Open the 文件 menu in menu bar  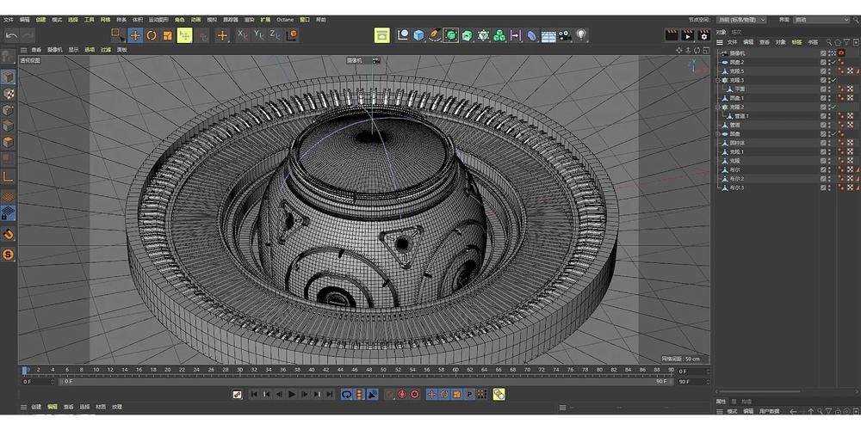point(9,19)
